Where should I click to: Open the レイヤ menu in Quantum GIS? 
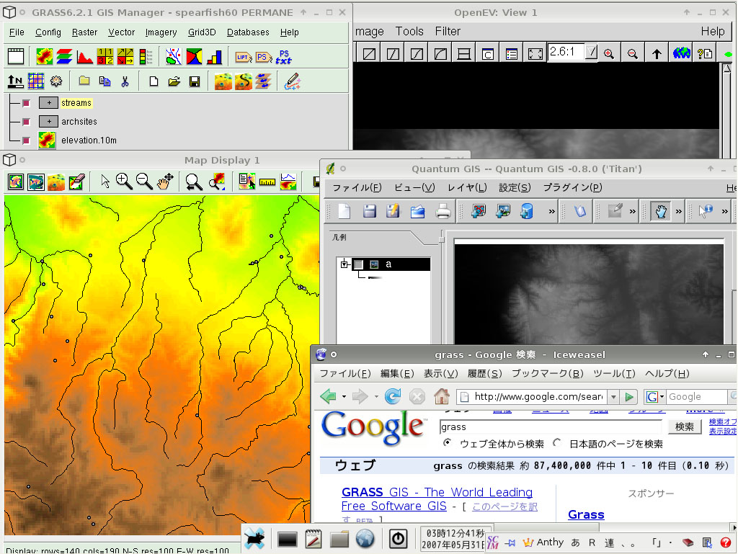(x=467, y=187)
